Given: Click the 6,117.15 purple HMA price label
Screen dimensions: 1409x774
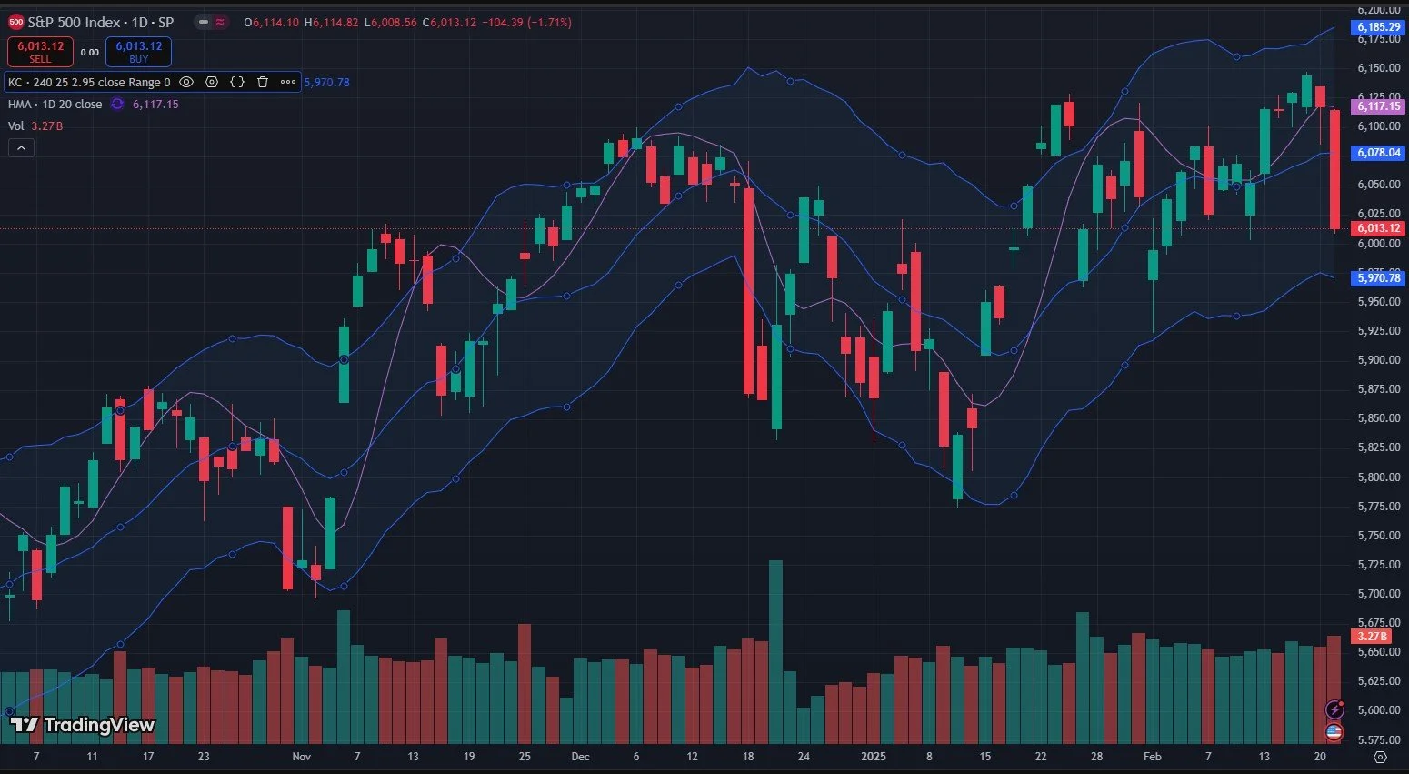Looking at the screenshot, I should [1379, 106].
